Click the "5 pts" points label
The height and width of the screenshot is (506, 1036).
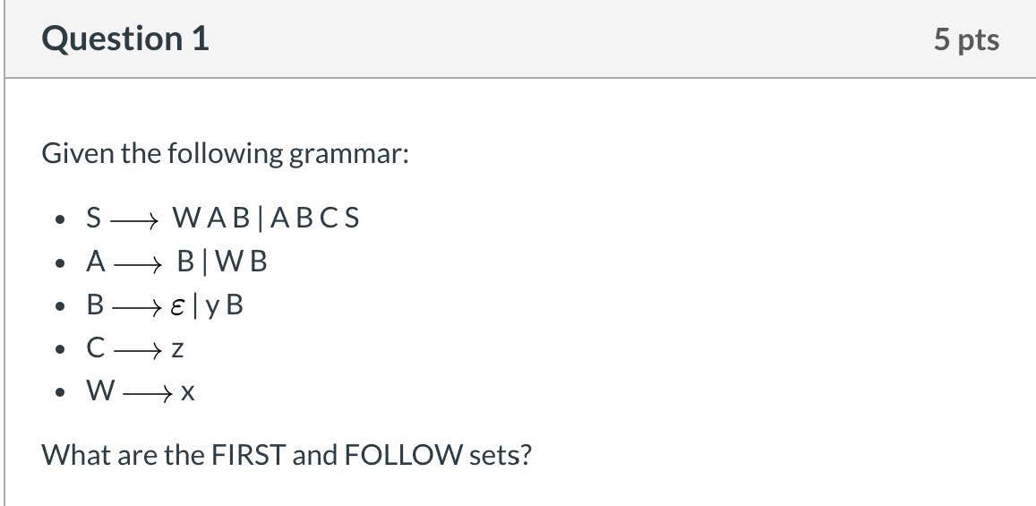pos(966,40)
